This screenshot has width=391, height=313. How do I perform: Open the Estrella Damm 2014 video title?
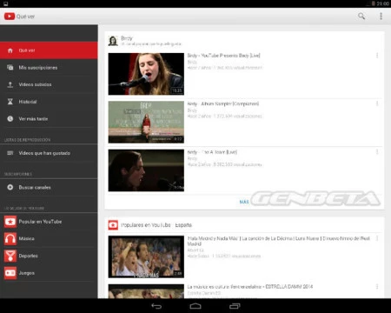(250, 287)
